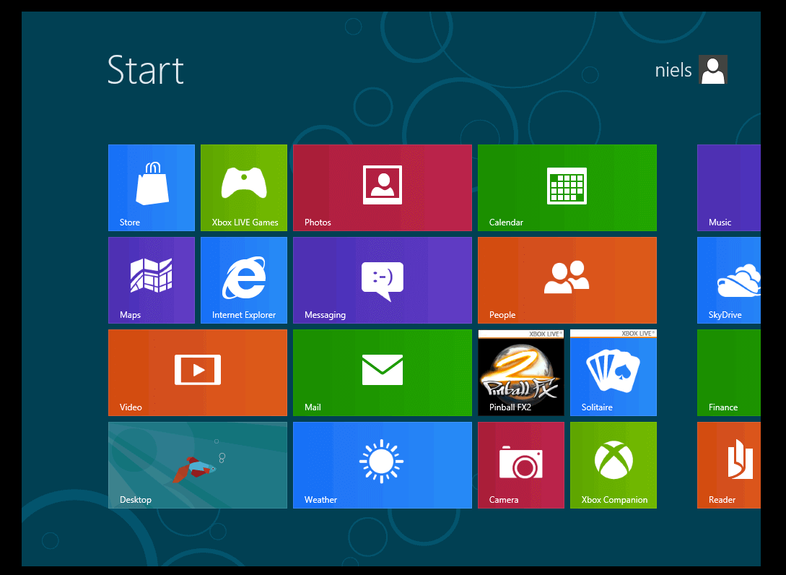Open the SkyDrive tile
786x575 pixels.
(x=729, y=280)
